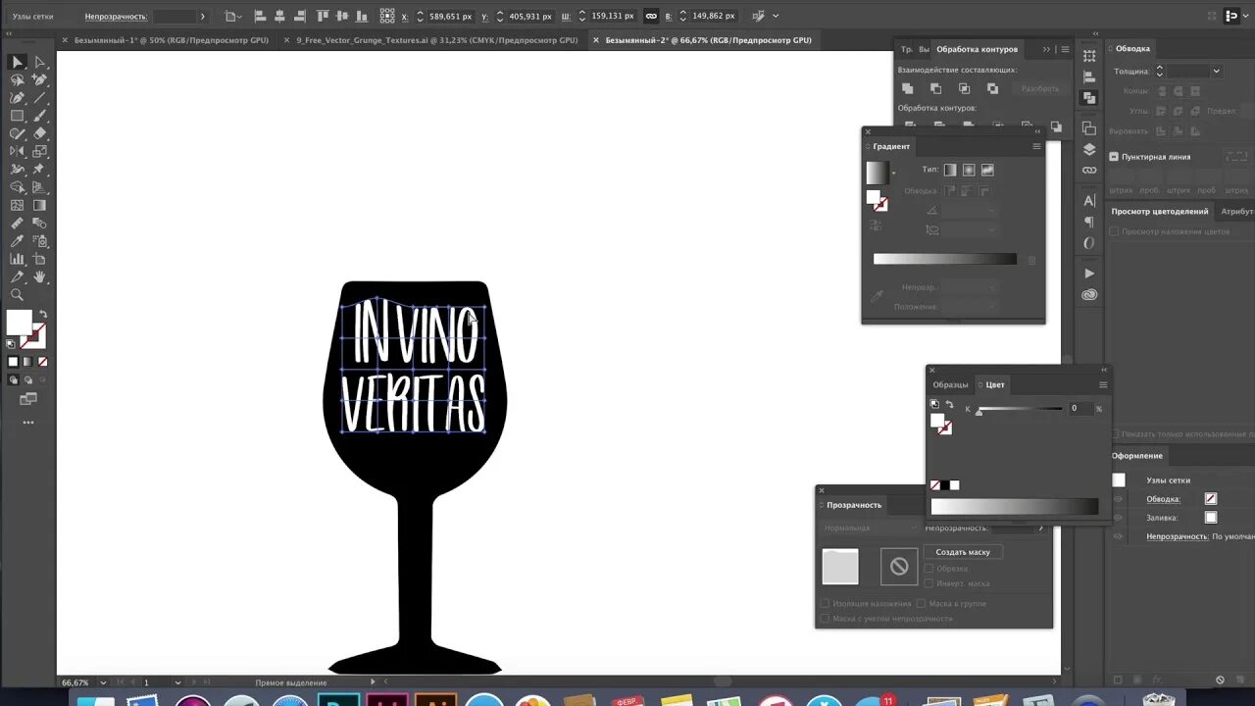
Task: Select the Zoom magnifier tool
Action: click(x=18, y=294)
